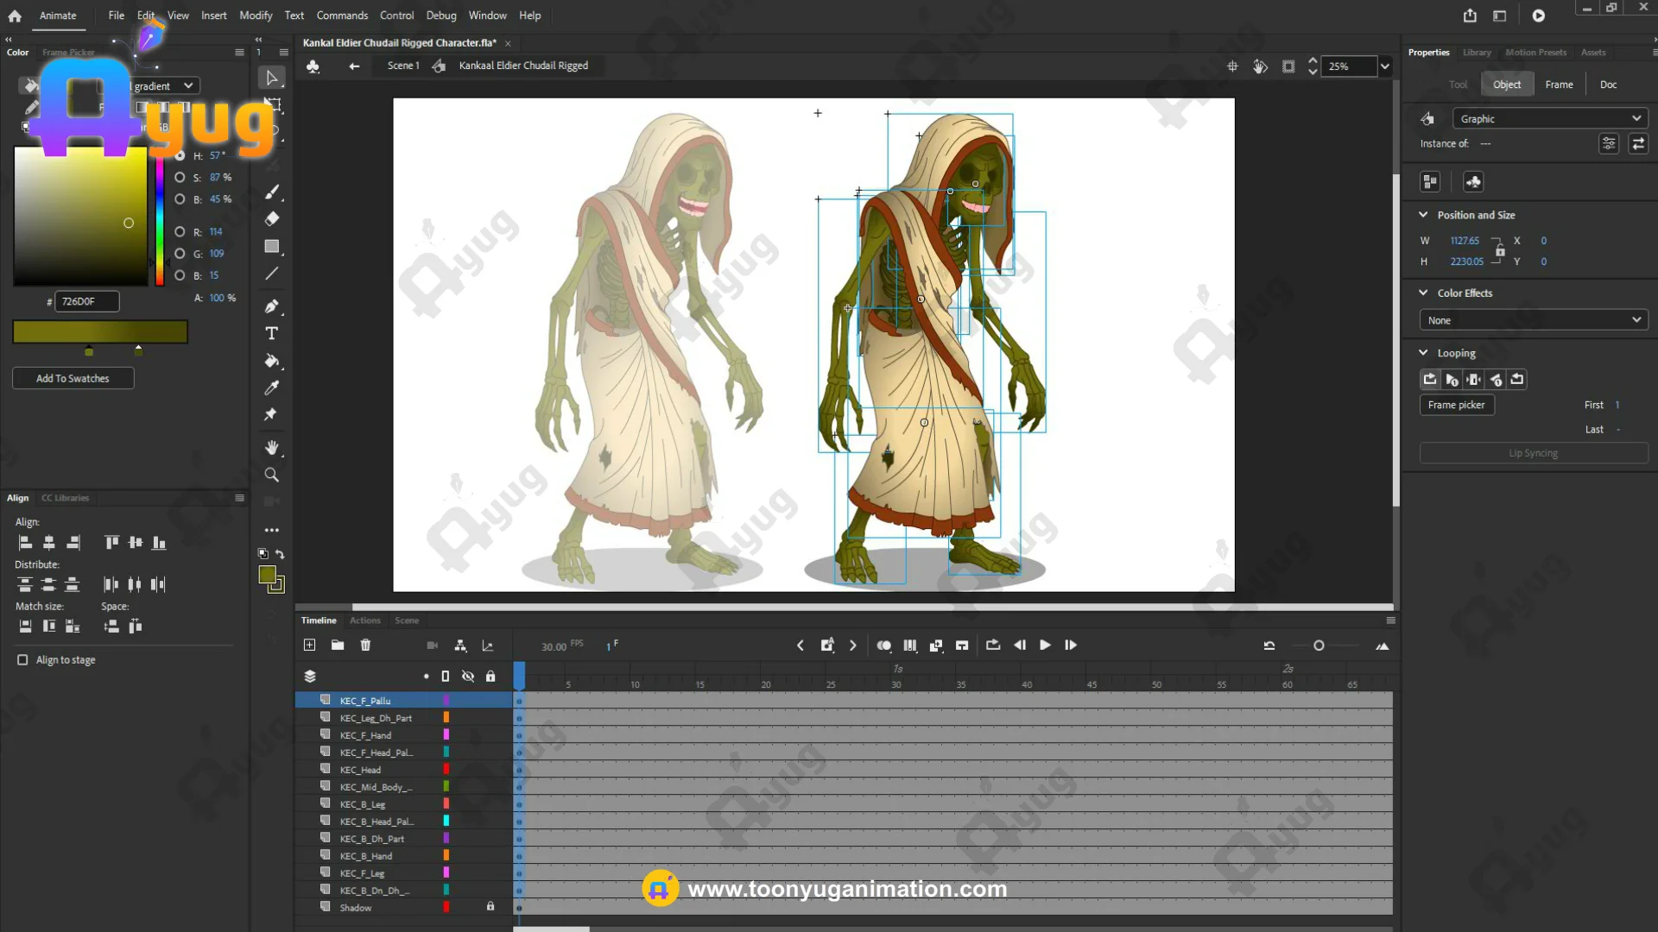The width and height of the screenshot is (1658, 932).
Task: Click the delete layer trash icon
Action: (365, 645)
